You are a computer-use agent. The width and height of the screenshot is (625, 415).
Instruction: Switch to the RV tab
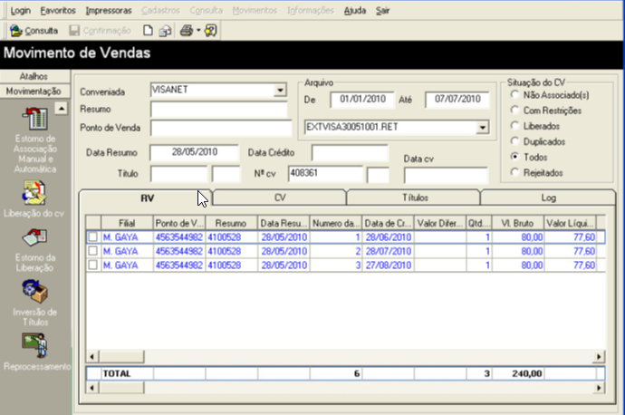(147, 198)
